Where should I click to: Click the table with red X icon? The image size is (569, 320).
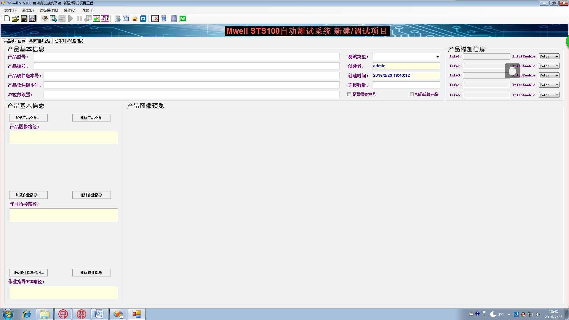click(155, 19)
